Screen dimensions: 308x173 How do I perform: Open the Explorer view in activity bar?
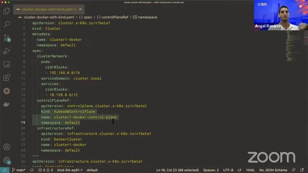click(6, 11)
